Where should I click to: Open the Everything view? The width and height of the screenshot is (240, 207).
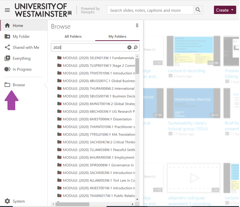coord(21,58)
